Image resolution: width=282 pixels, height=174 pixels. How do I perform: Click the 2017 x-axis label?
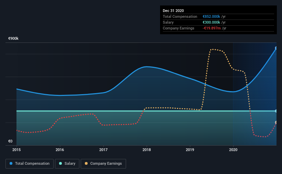103,150
